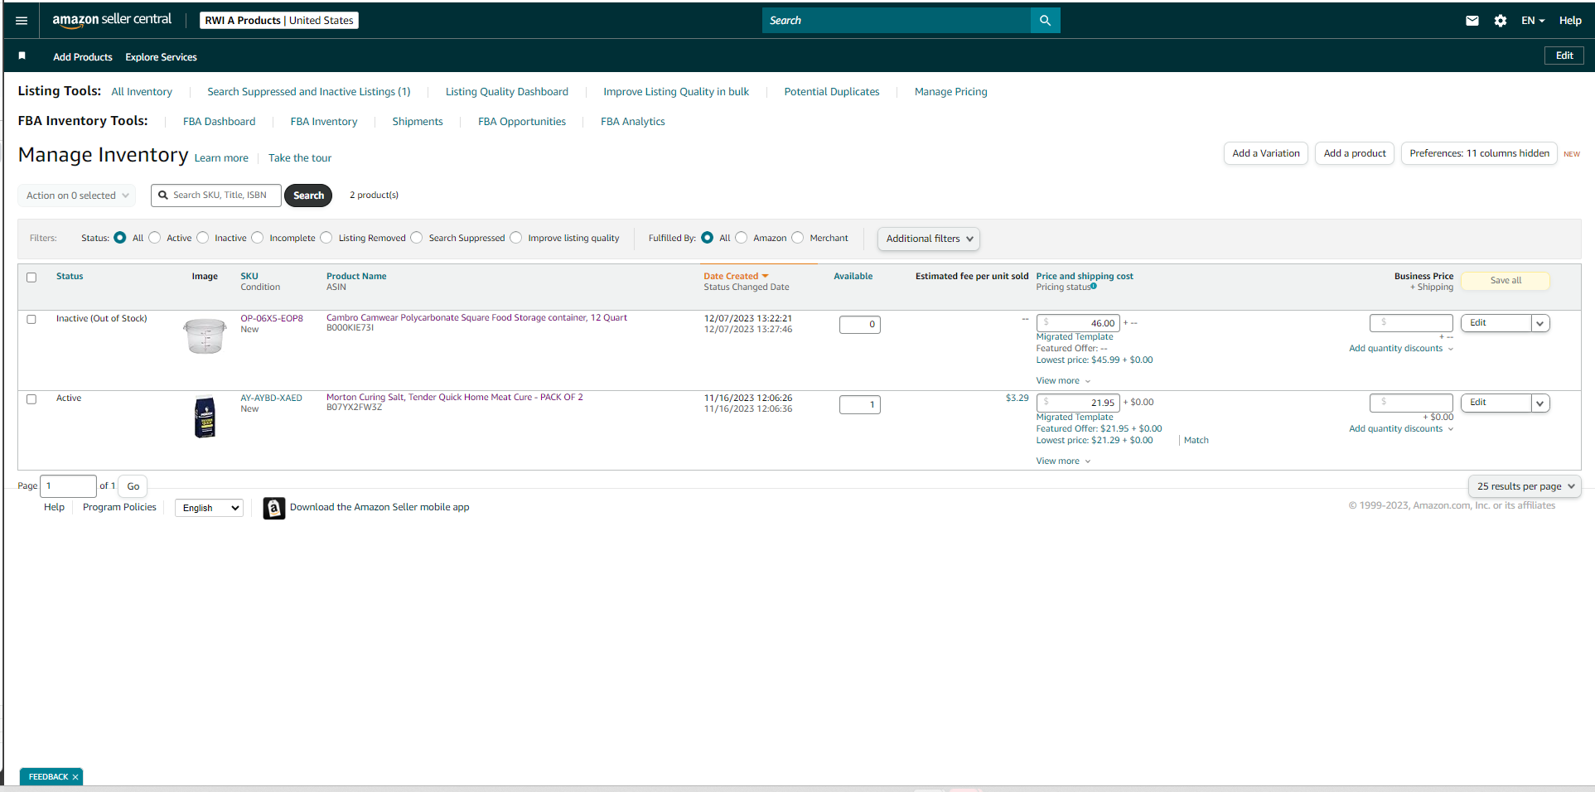Open Preferences: 11 columns hidden
This screenshot has height=792, width=1595.
coord(1479,153)
